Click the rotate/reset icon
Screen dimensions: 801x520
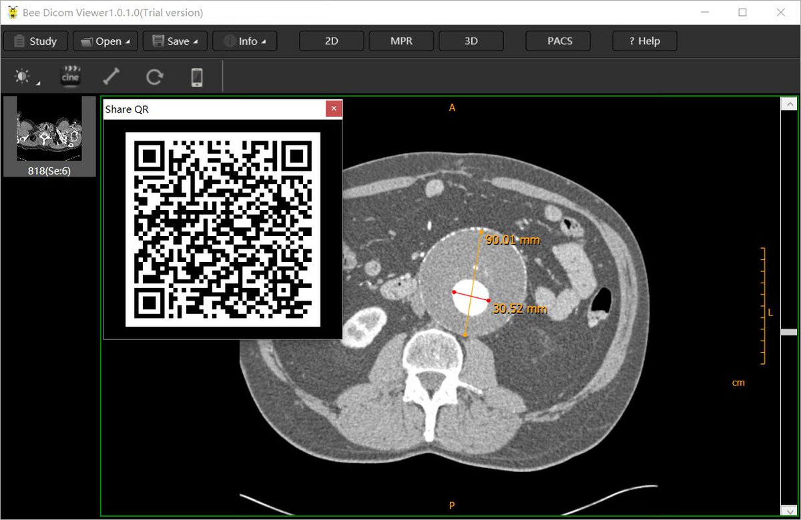click(x=154, y=77)
